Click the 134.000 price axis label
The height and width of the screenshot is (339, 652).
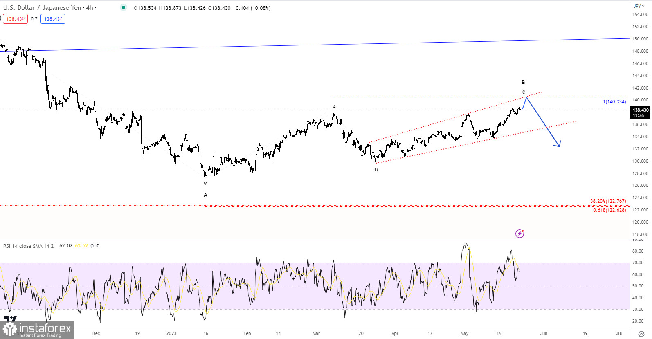point(640,137)
